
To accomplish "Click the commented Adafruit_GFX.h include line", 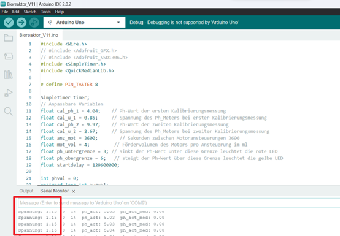I will (x=79, y=50).
